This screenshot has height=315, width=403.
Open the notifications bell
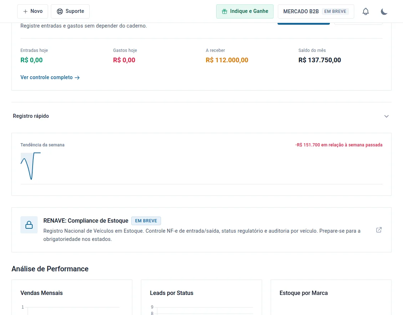point(365,11)
